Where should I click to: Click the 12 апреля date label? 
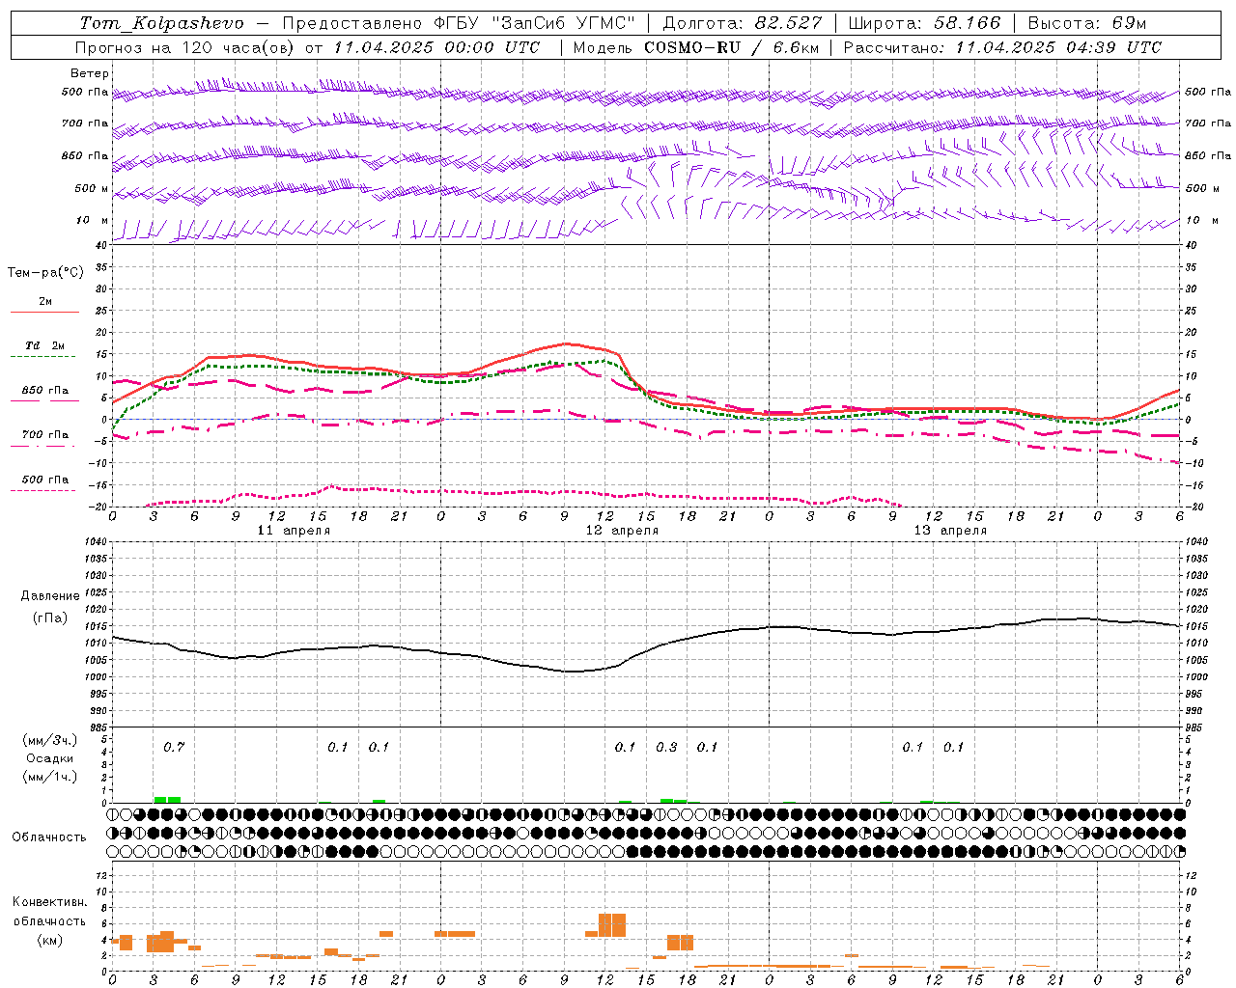(x=622, y=531)
